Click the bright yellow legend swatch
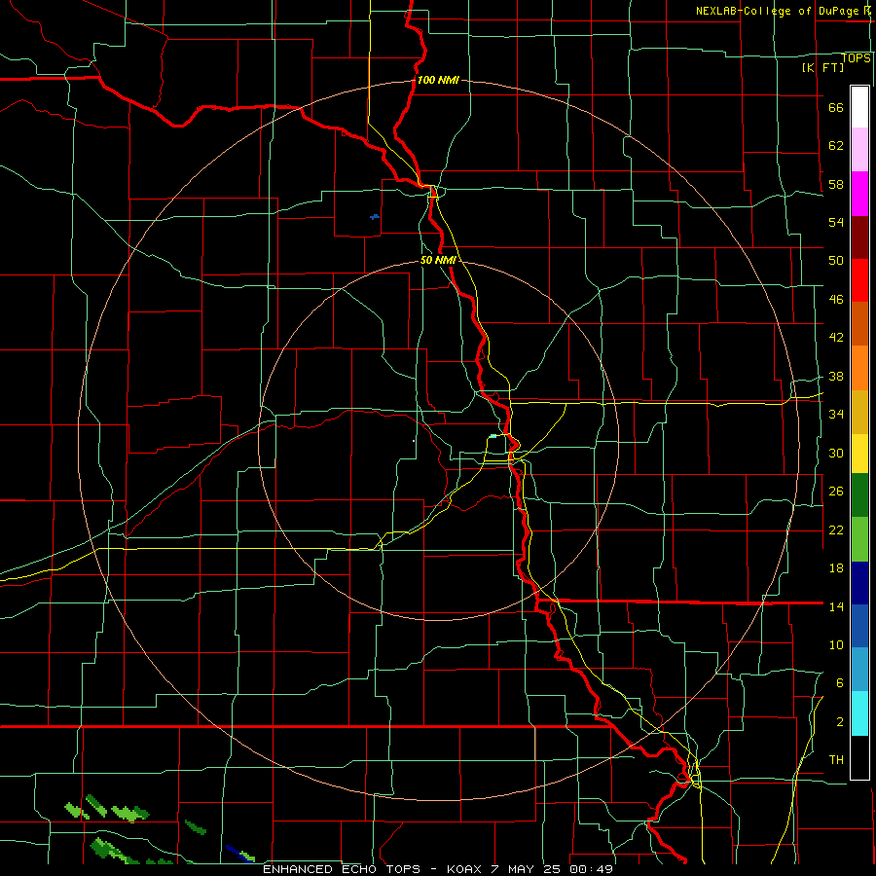Viewport: 876px width, 876px height. pyautogui.click(x=859, y=453)
